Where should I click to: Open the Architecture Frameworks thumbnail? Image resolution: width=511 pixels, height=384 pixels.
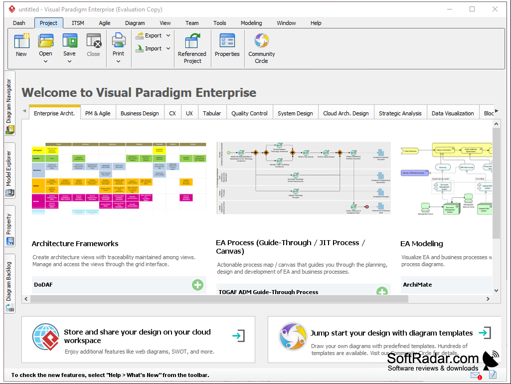click(x=119, y=178)
